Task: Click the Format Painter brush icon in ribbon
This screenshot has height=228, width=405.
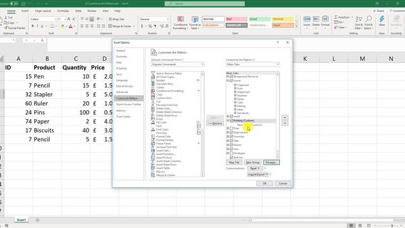Action: pos(6,28)
